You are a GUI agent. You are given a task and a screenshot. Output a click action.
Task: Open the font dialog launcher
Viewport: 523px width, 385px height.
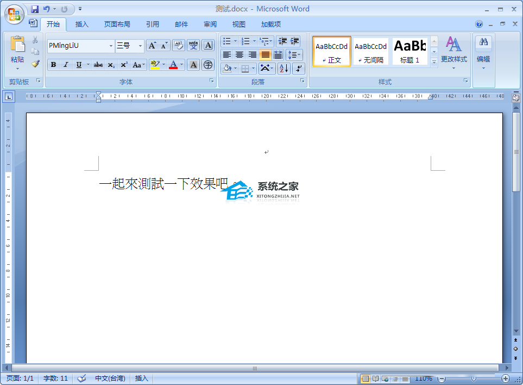click(211, 80)
